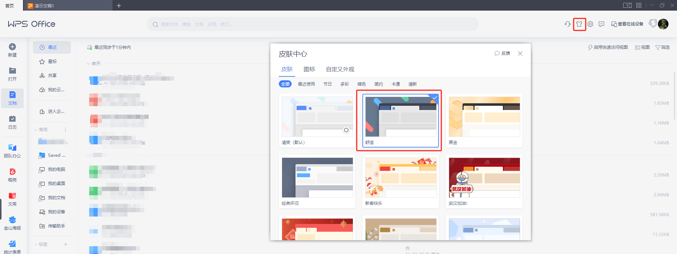Switch to the 图标 tab
The width and height of the screenshot is (677, 254).
click(309, 69)
